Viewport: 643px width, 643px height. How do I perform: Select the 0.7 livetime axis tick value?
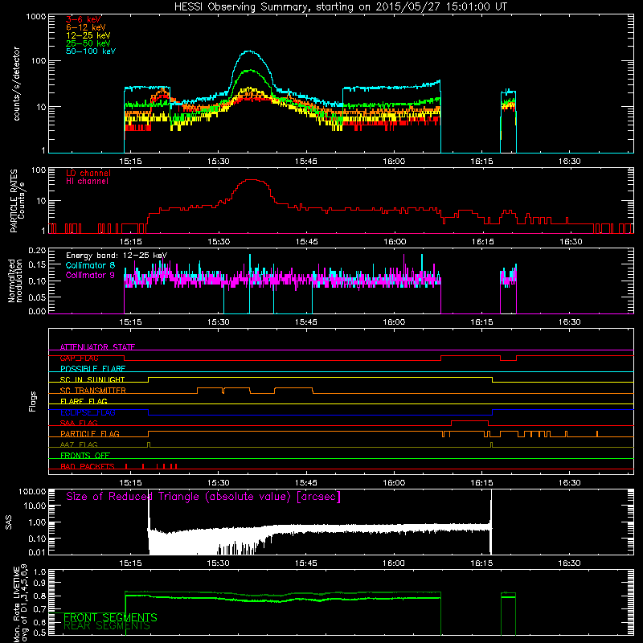click(x=39, y=609)
